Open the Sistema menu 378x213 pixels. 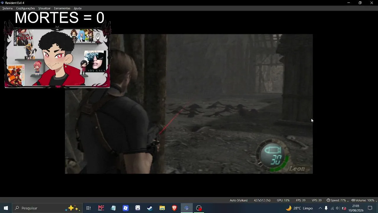tap(7, 8)
